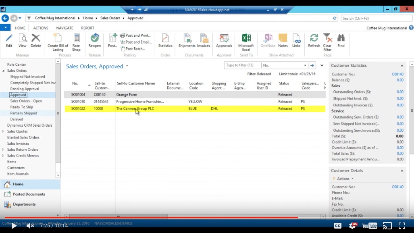Switch to the HOME ribbon tab
414x233 pixels.
click(20, 28)
